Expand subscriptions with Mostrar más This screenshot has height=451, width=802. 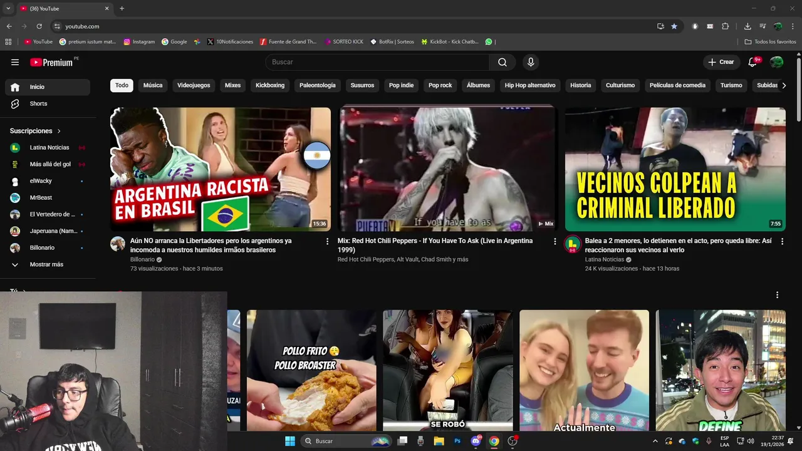(48, 264)
